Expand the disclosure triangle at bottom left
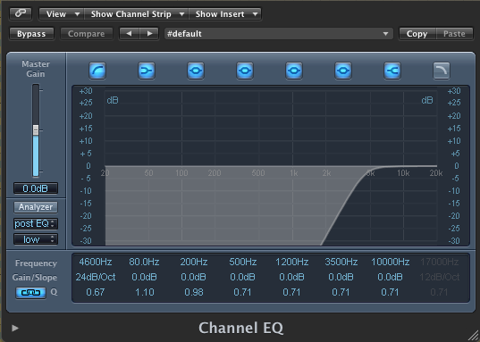The image size is (480, 342). (15, 329)
